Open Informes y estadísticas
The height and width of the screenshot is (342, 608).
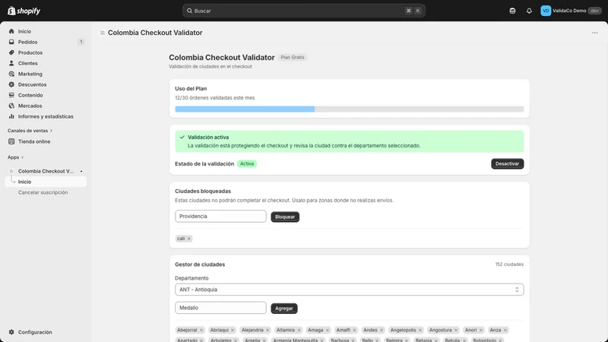pyautogui.click(x=46, y=116)
